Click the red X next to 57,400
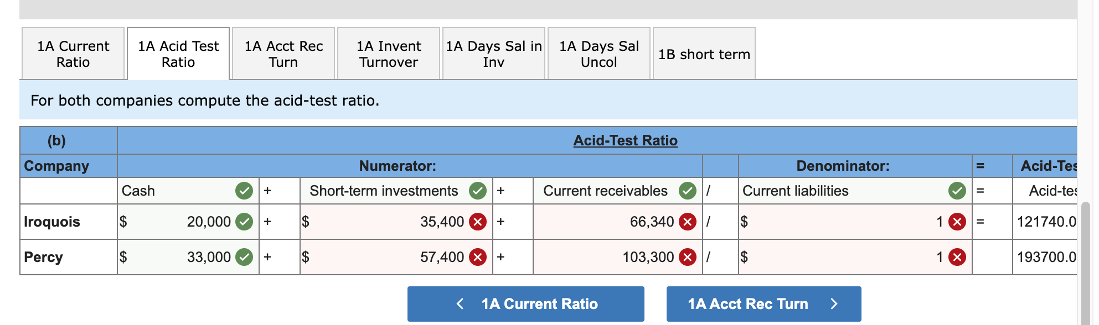 click(x=478, y=257)
